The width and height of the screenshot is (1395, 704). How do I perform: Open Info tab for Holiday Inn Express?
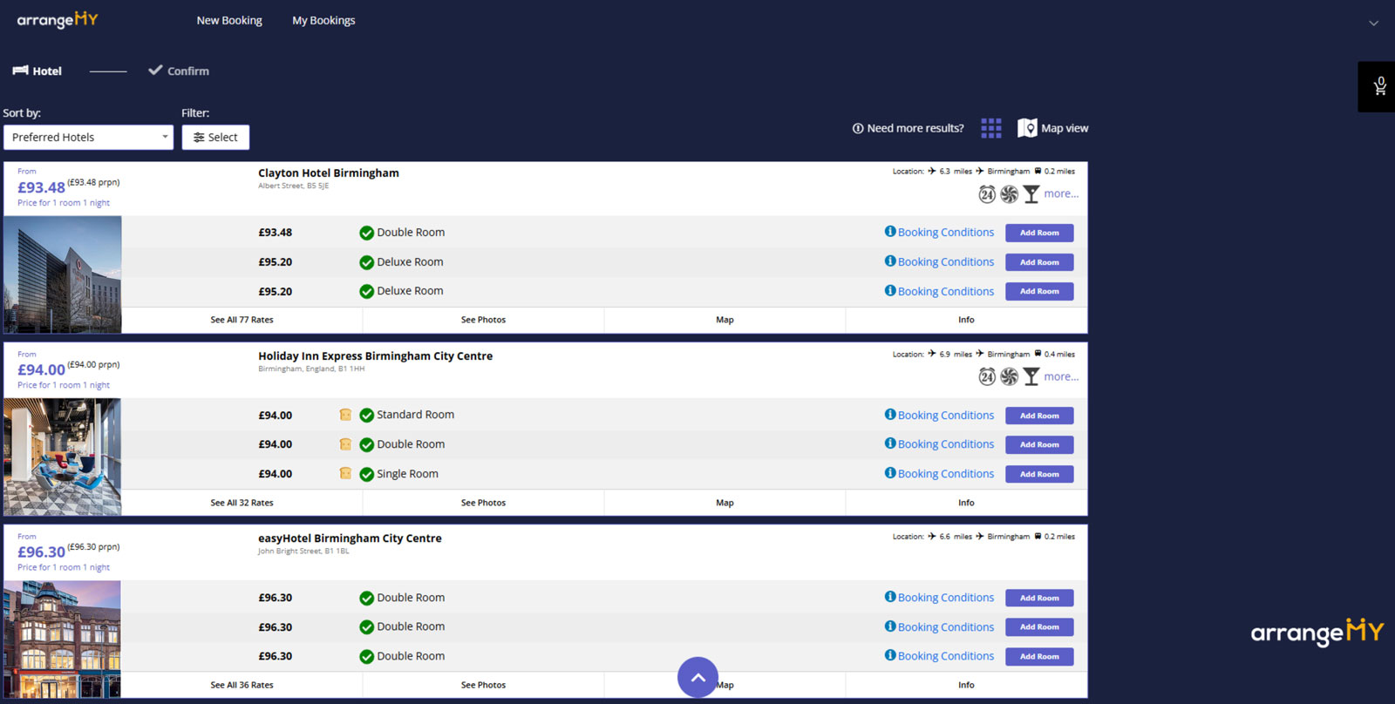click(x=966, y=503)
